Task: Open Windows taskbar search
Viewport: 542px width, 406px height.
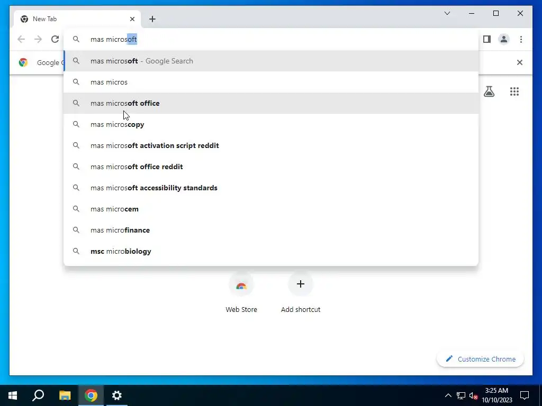Action: pos(38,395)
